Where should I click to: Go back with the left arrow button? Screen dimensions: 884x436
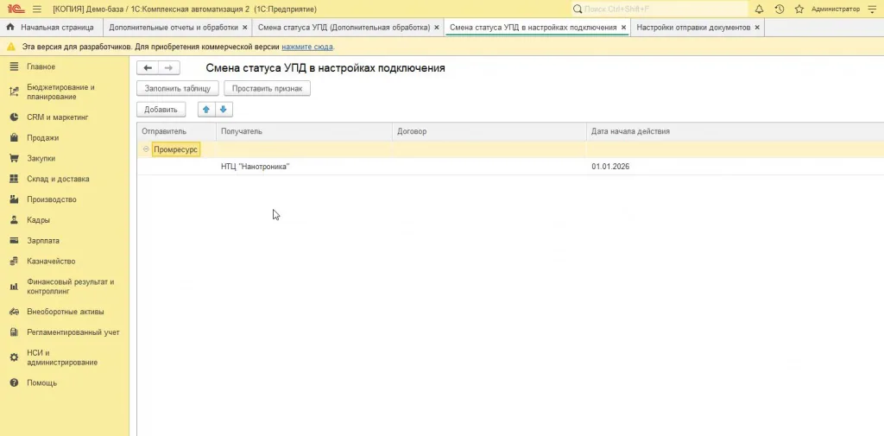(x=148, y=67)
